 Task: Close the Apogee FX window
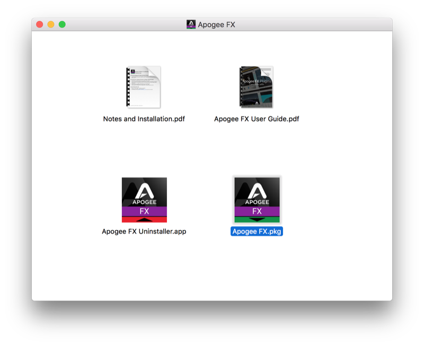(x=39, y=24)
